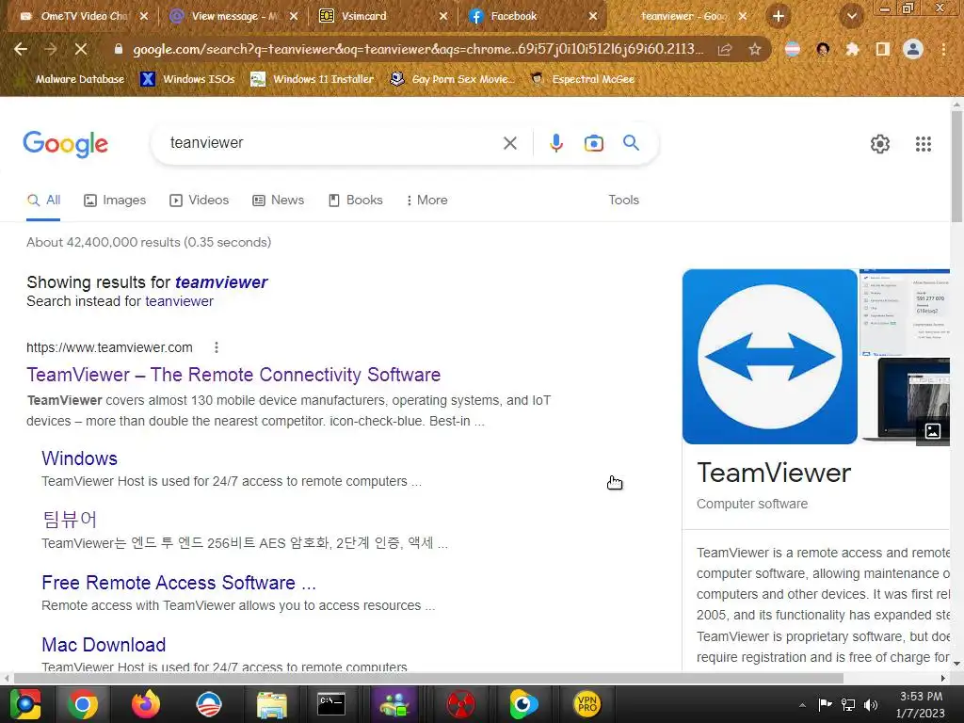Click the corrected teamviewer suggestion link

pos(221,282)
